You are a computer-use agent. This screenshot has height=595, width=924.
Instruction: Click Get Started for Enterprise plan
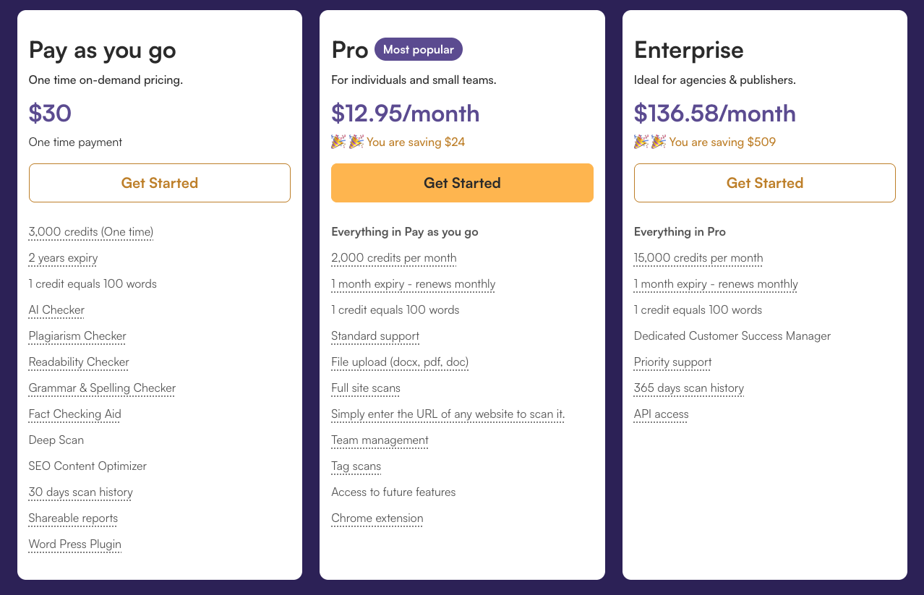pos(764,183)
